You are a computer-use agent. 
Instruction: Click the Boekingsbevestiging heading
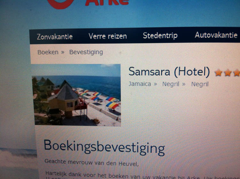[x=104, y=147]
